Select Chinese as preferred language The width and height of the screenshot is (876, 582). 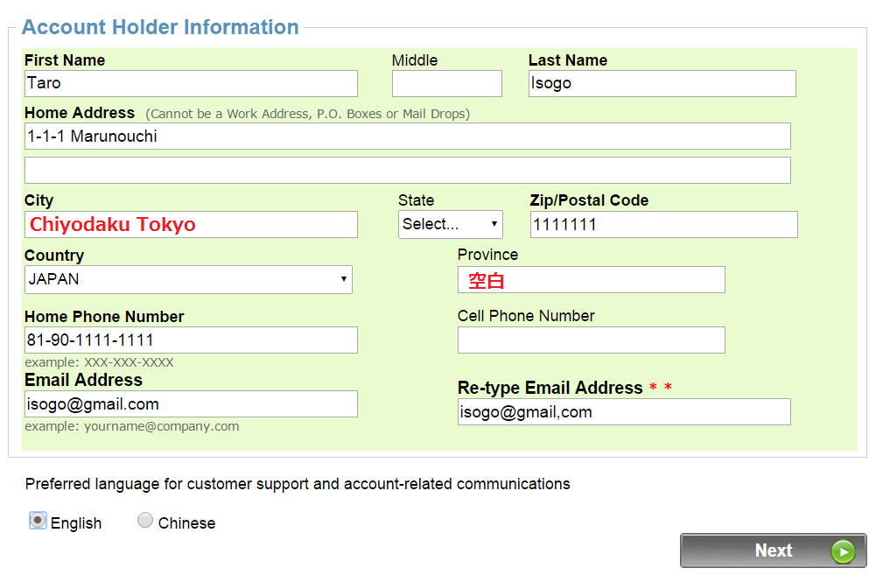point(145,521)
